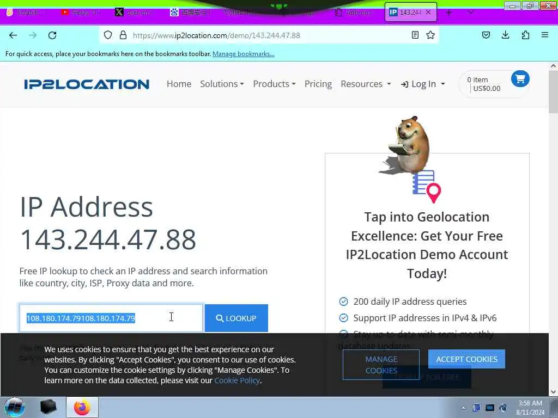Click the 'Free IP lookup to check' description
The width and height of the screenshot is (558, 418).
pos(143,277)
